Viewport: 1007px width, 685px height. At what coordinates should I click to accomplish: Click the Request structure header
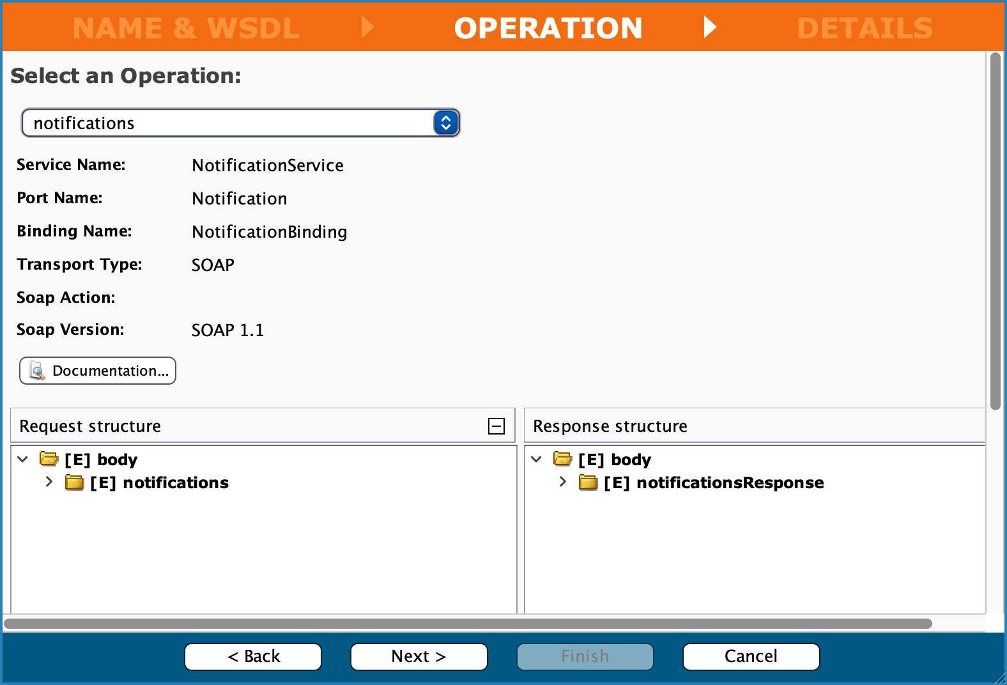263,426
